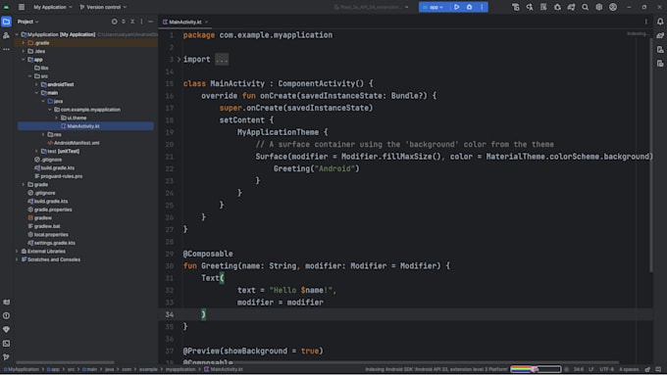
Task: Expand Scratches and Consoles node
Action: (x=17, y=259)
